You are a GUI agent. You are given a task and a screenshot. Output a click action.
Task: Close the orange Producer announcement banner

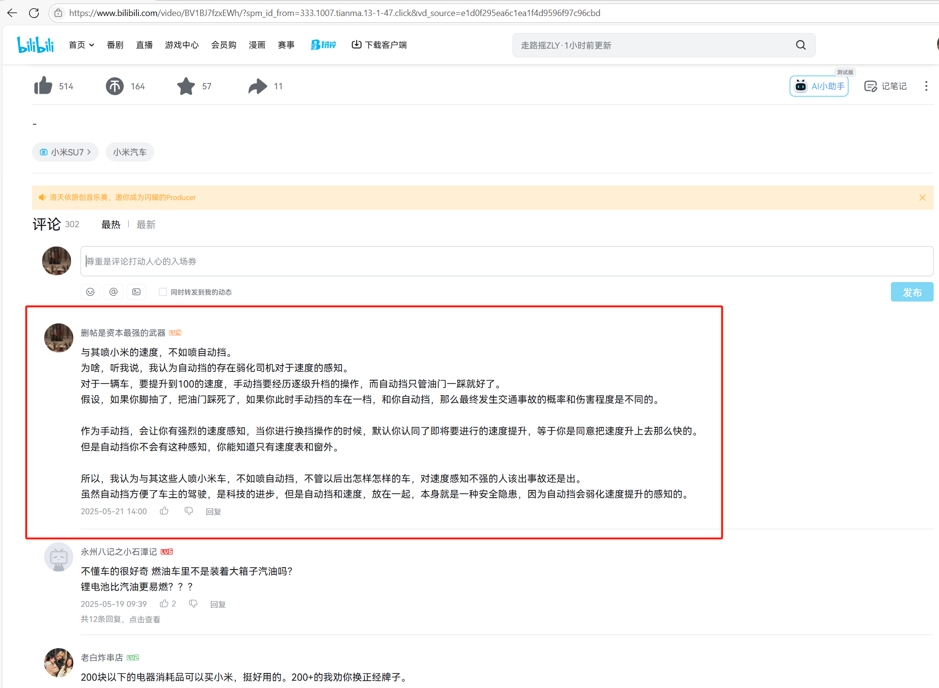click(922, 198)
